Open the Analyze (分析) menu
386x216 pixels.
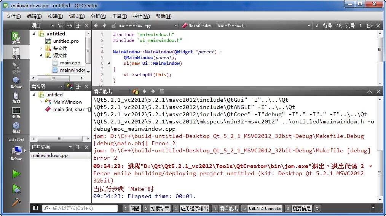[98, 16]
